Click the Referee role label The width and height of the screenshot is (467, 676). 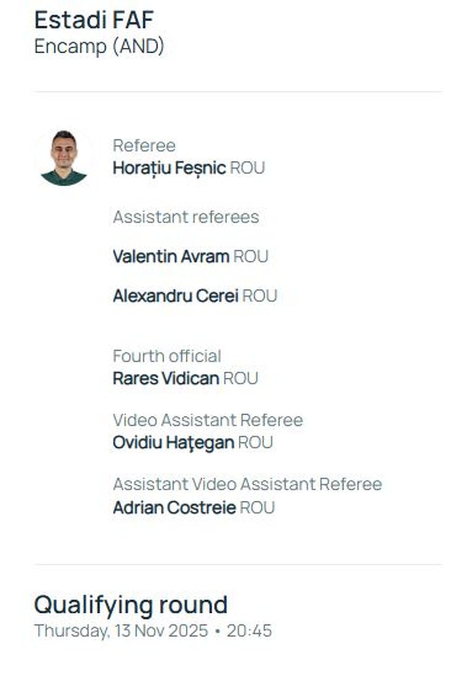click(144, 146)
